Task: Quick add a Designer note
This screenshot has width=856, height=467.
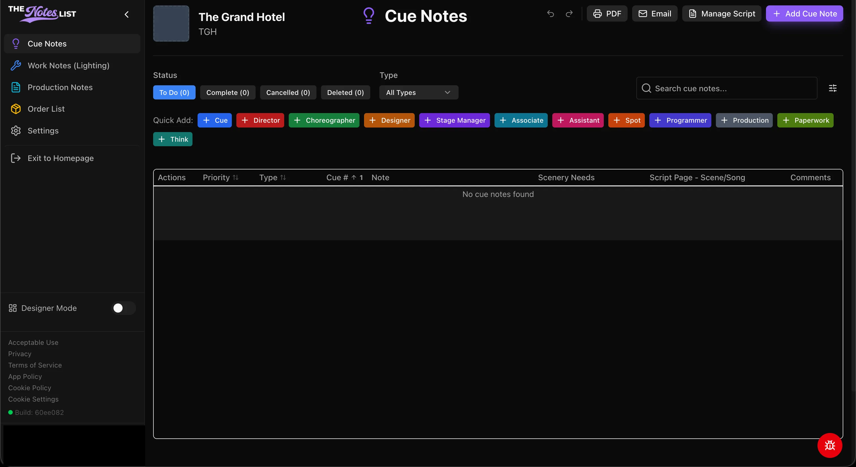Action: pos(389,120)
